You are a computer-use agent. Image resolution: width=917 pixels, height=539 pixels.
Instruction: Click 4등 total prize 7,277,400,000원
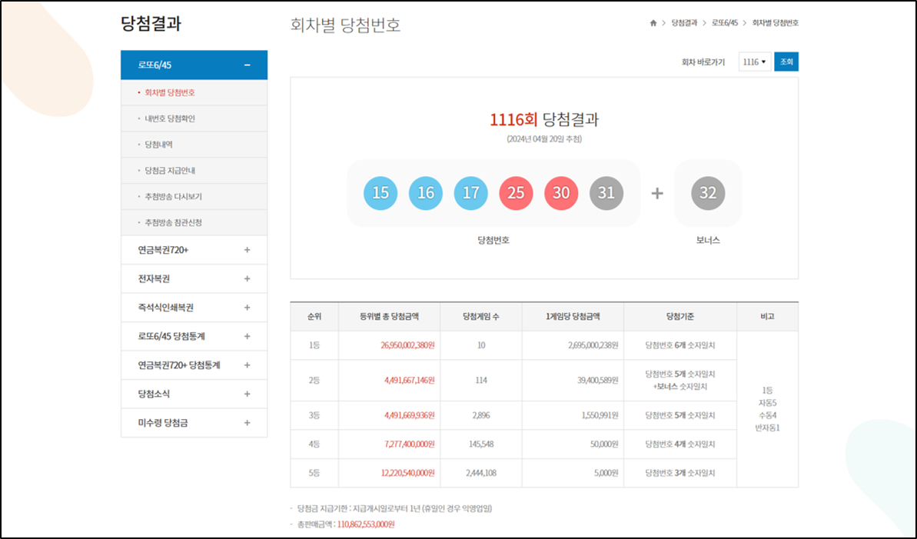tap(410, 444)
